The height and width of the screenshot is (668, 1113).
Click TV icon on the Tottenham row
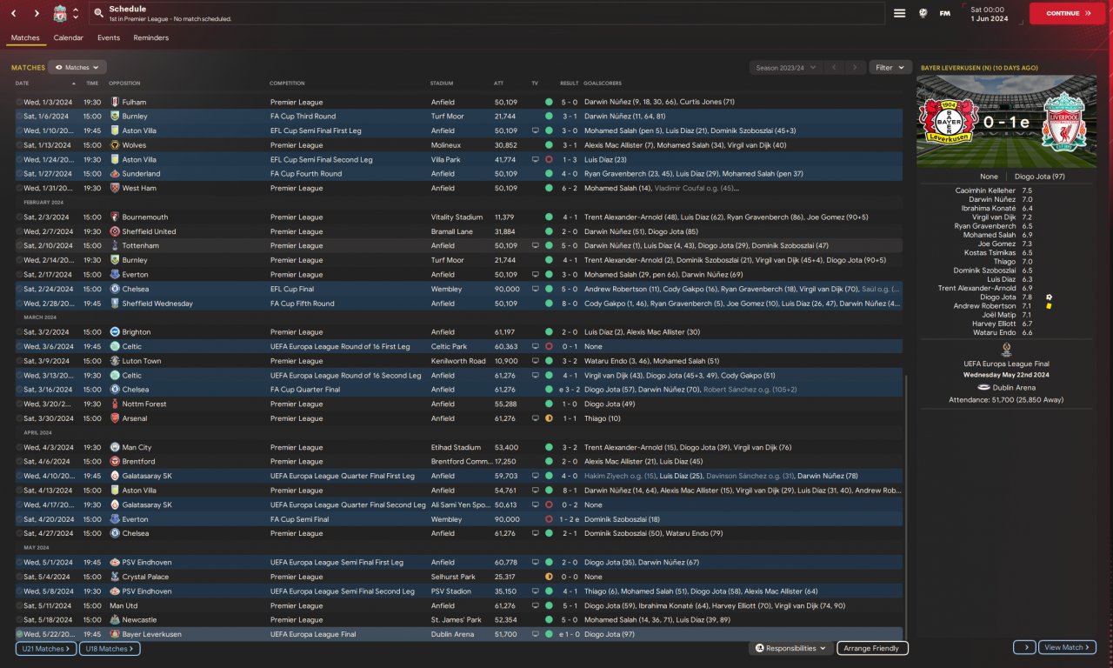click(536, 246)
